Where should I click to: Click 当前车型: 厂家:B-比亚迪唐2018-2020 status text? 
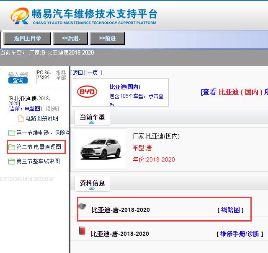point(47,52)
